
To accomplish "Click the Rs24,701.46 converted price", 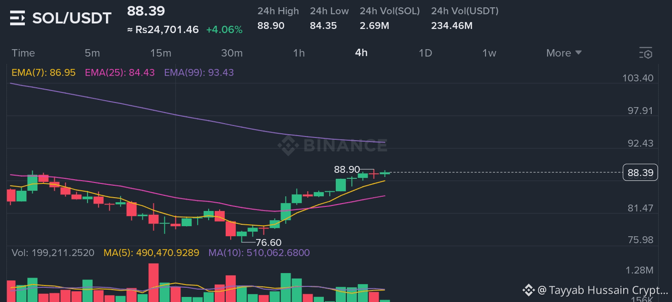I will pos(163,30).
